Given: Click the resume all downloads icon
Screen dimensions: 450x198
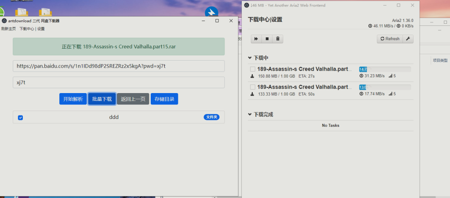Looking at the screenshot, I should 256,39.
